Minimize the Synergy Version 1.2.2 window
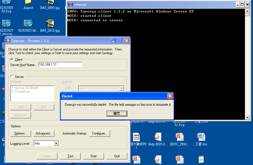Screen dimensions: 253x165 pyautogui.click(x=114, y=41)
